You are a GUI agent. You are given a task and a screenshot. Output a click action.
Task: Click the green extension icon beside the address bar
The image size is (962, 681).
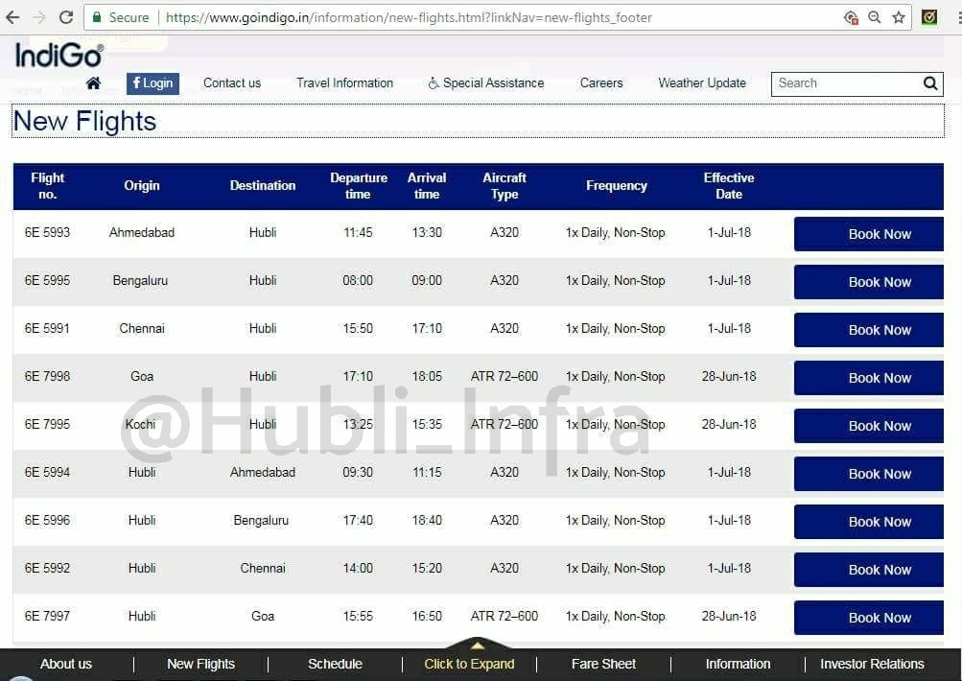coord(929,17)
